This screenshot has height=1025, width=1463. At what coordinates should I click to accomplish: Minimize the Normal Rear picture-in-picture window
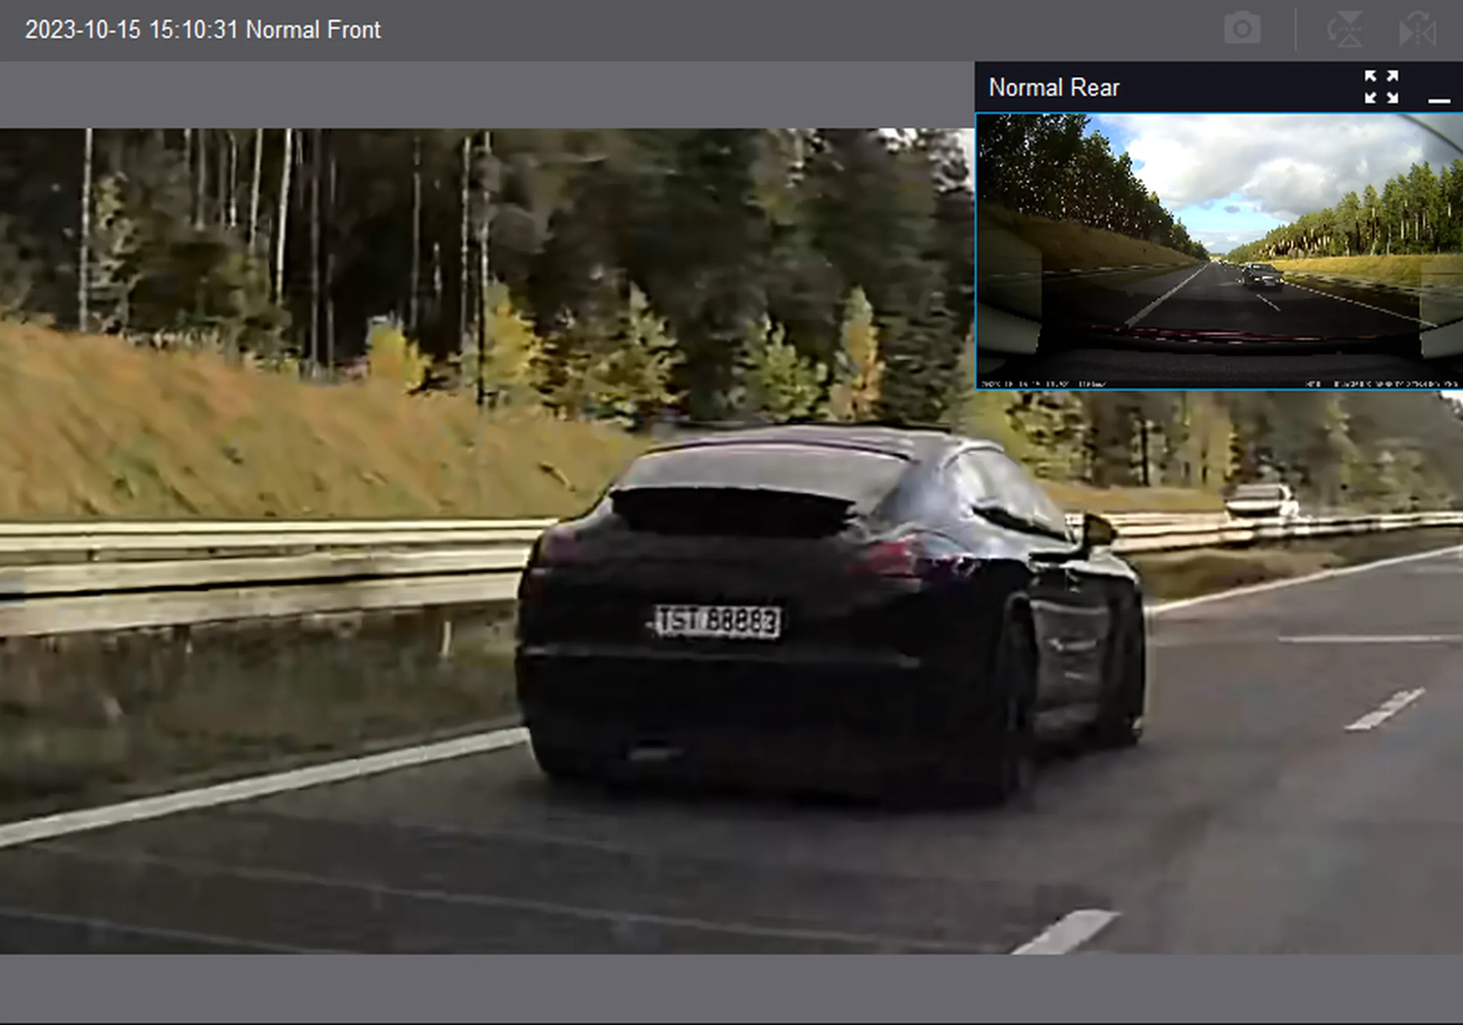(x=1439, y=99)
